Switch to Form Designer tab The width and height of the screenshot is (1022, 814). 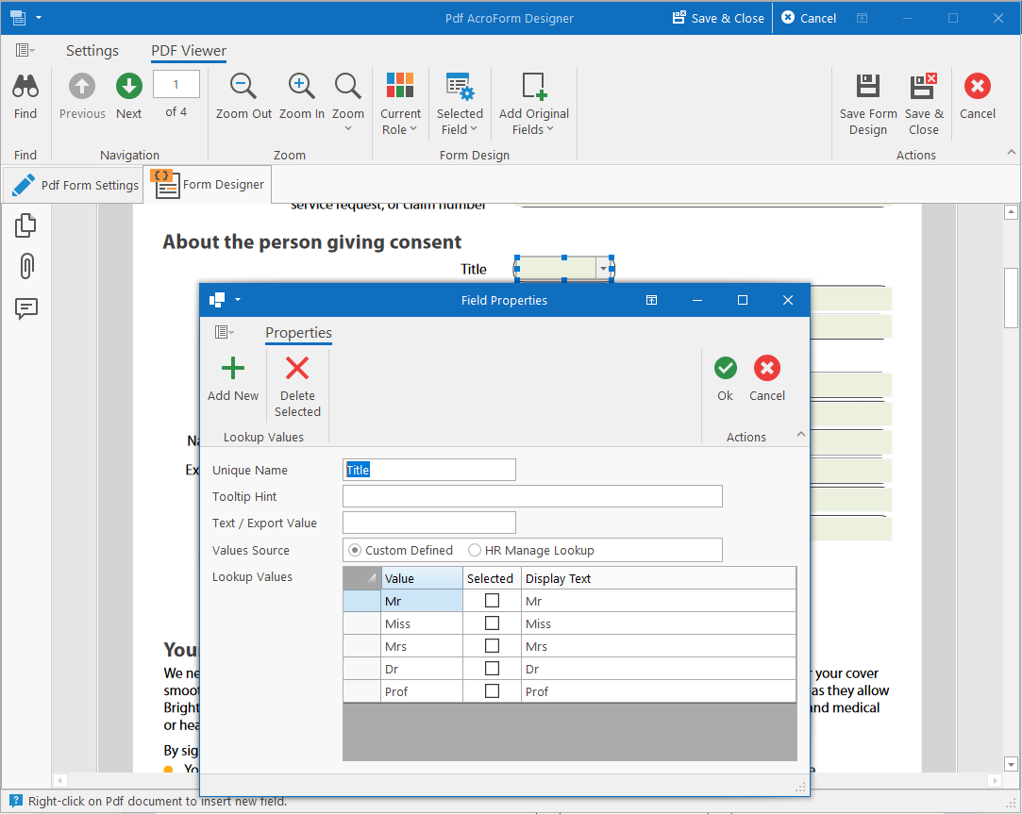coord(208,185)
